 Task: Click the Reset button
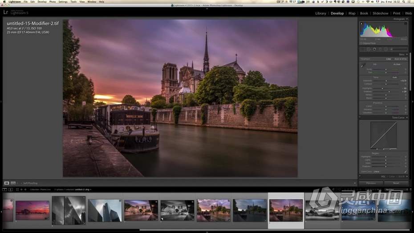click(x=396, y=183)
